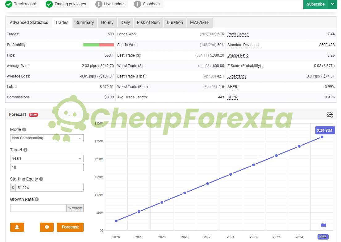Click the Trading privileges green check icon

pos(49,4)
